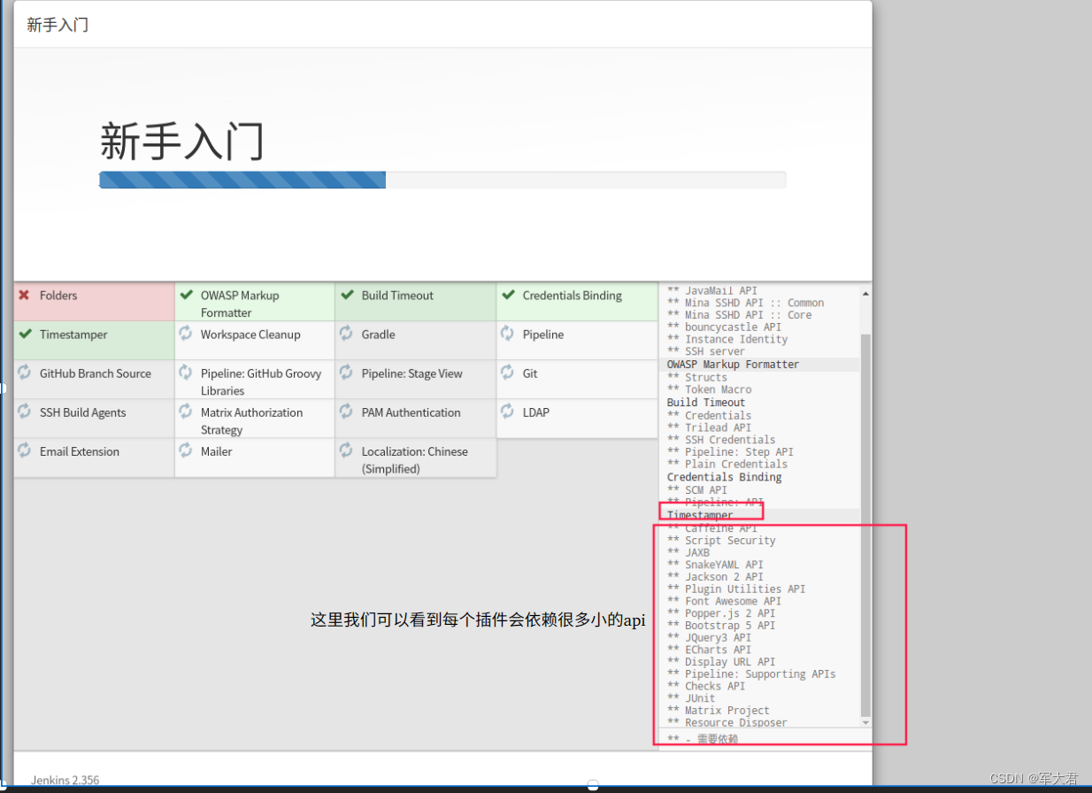Click the scrollbar down arrow in log panel

865,722
